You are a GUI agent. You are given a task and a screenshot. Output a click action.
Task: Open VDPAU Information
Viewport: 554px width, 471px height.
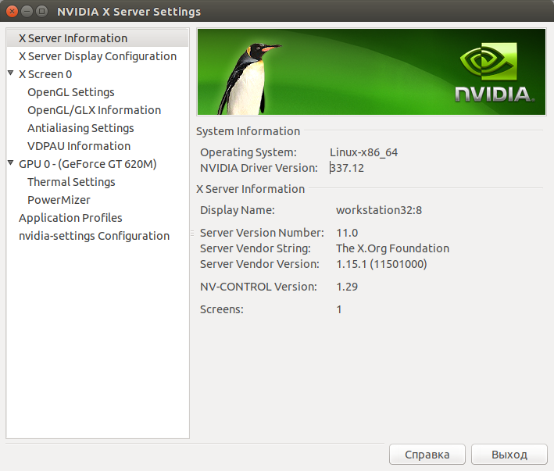pos(79,146)
